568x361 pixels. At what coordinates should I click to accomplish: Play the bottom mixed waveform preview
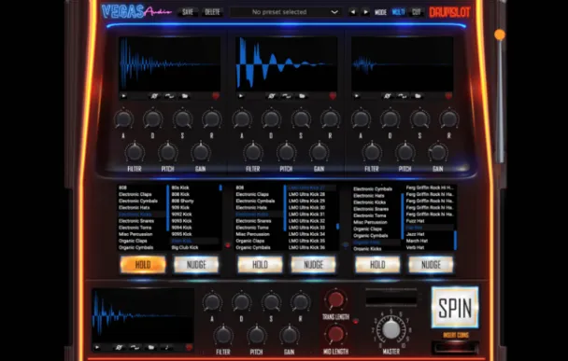point(97,348)
